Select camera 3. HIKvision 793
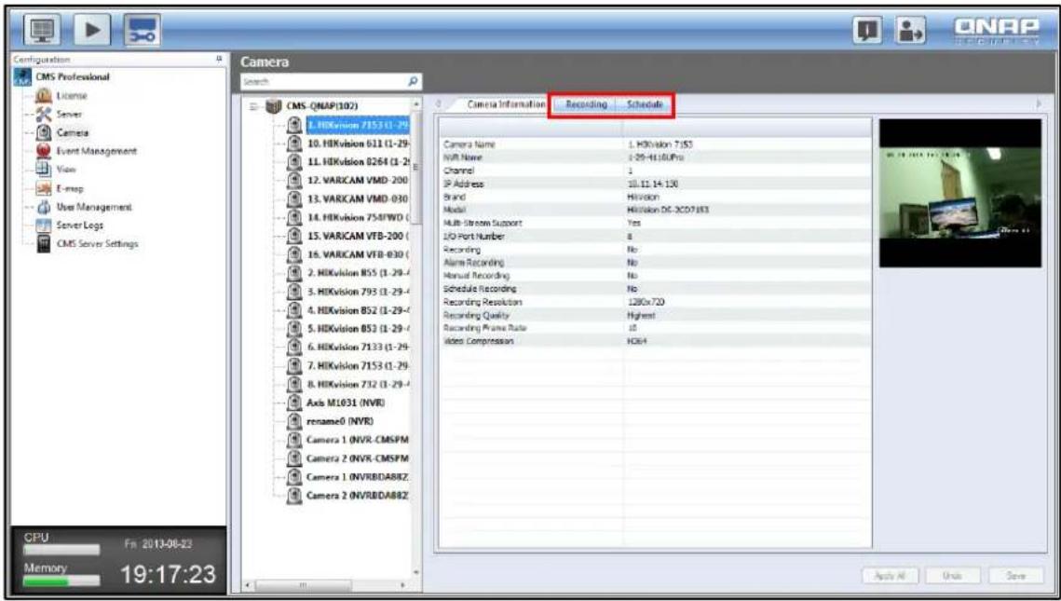Viewport: 1061px width, 601px height. tap(358, 292)
